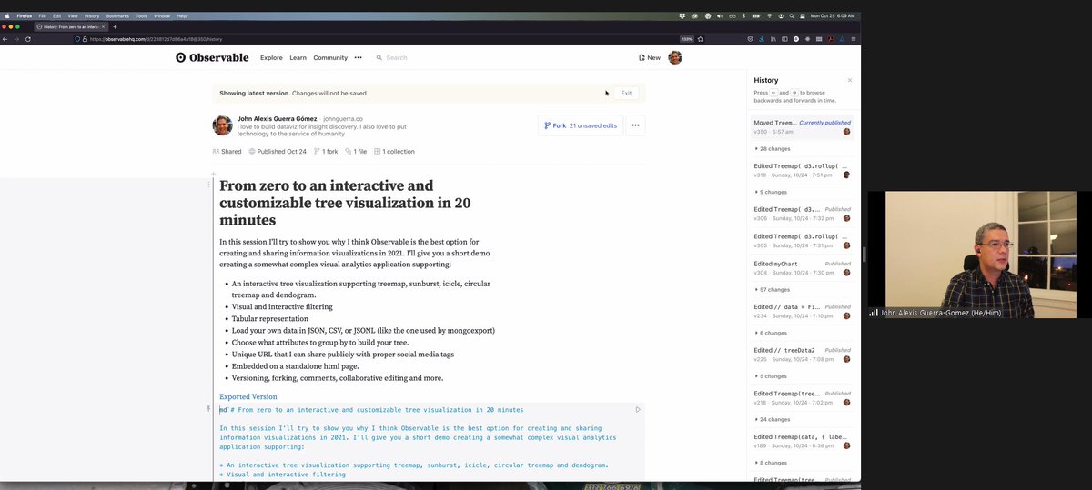Viewport: 1092px width, 490px height.
Task: Close the History notebook browser tab
Action: pyautogui.click(x=105, y=27)
